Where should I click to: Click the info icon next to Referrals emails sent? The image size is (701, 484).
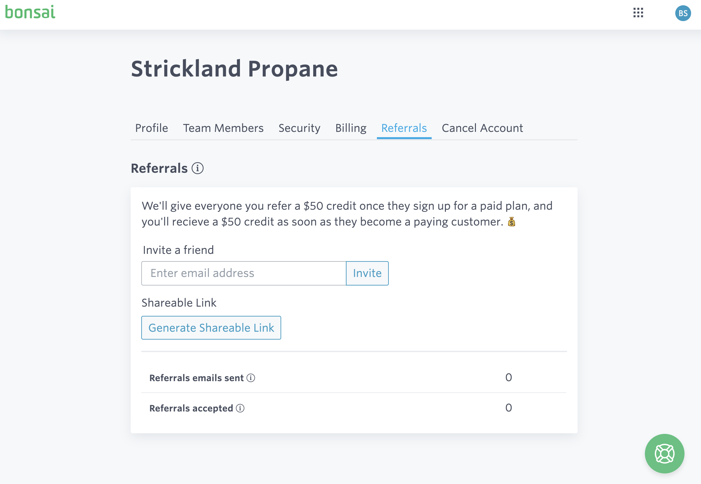tap(251, 378)
